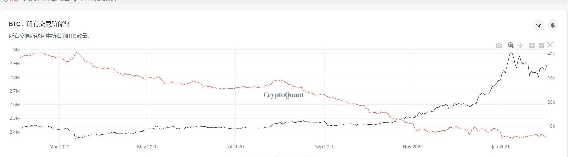Click the "Mar 2020" x-axis label
Viewport: 568px width, 157px height.
[x=59, y=147]
